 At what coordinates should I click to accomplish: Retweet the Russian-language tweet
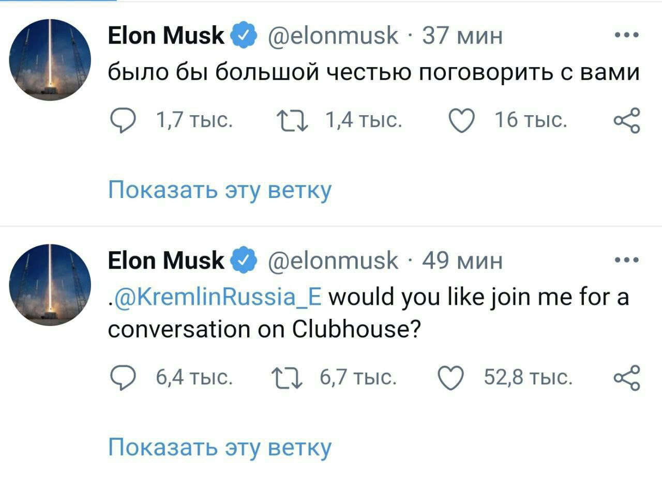coord(294,121)
